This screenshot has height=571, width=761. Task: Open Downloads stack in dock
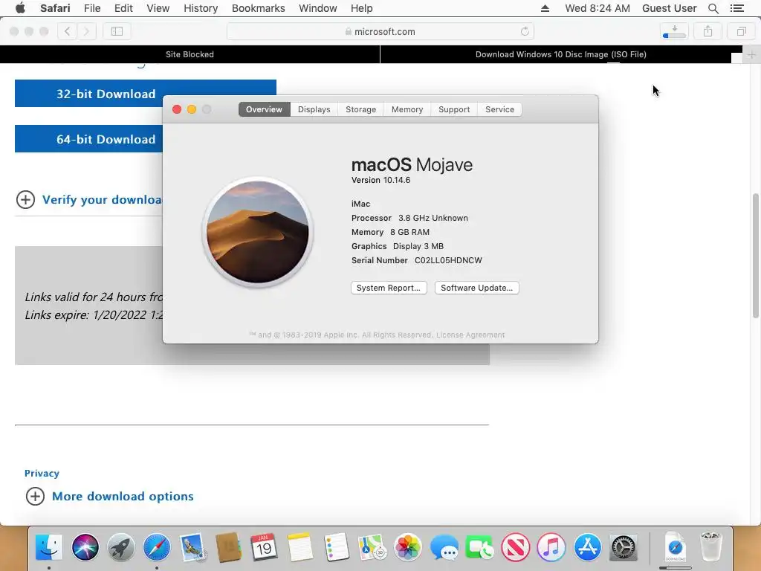coord(675,547)
